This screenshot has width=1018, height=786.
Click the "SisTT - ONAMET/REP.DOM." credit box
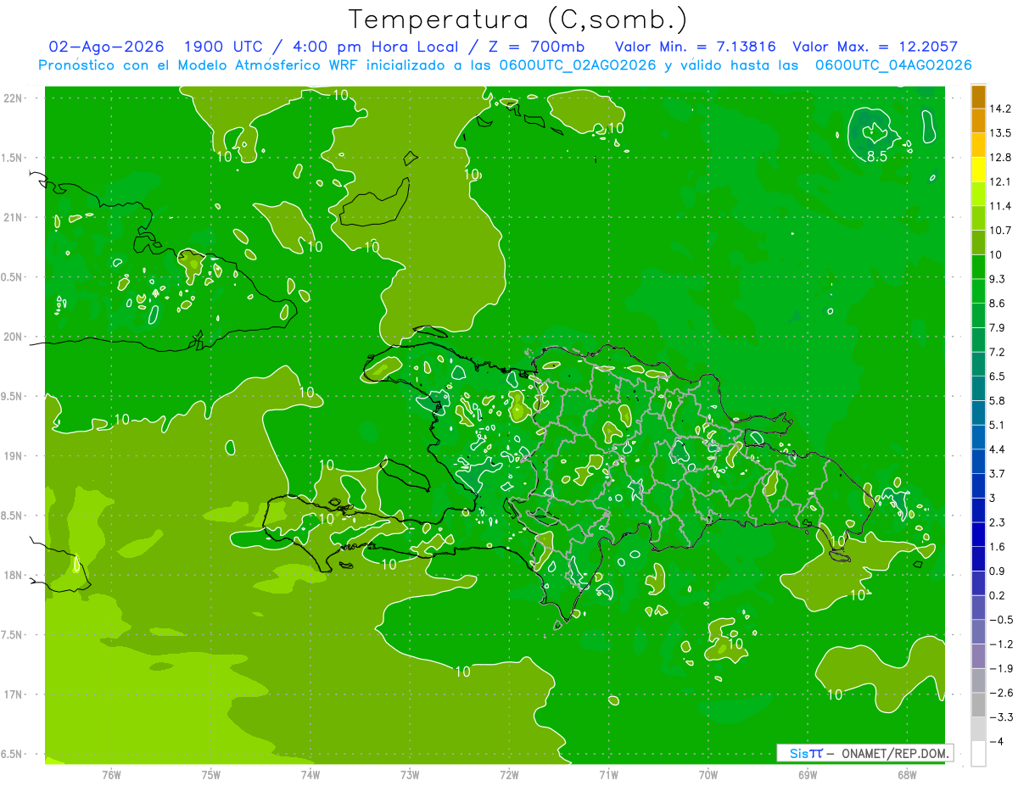(x=864, y=753)
